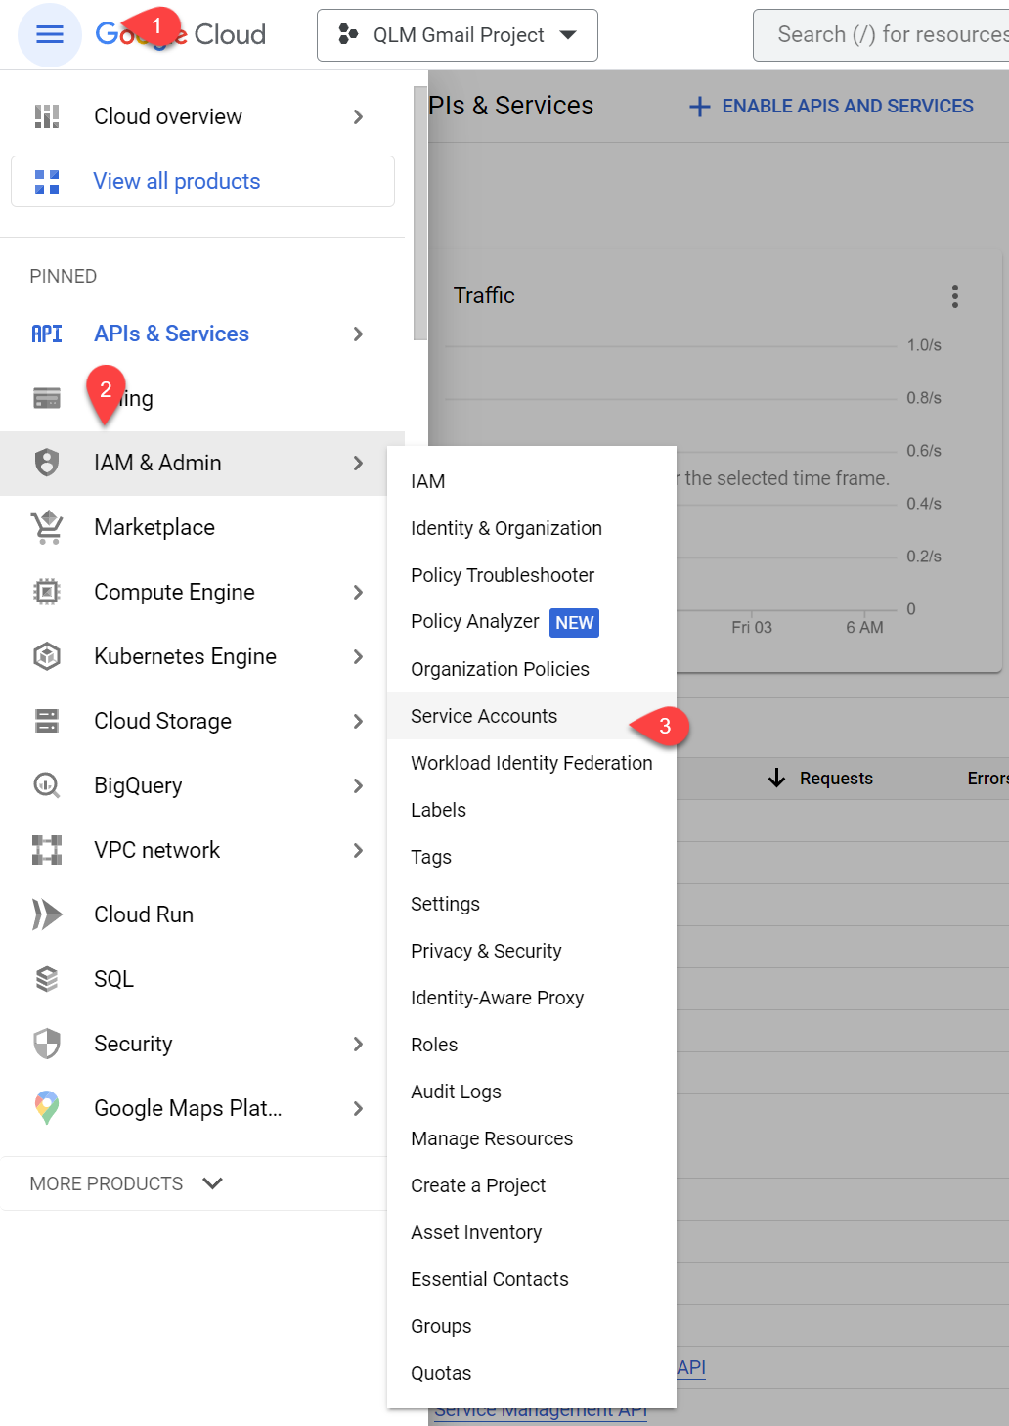Expand the APIs & Services submenu chevron
1009x1426 pixels.
[358, 334]
